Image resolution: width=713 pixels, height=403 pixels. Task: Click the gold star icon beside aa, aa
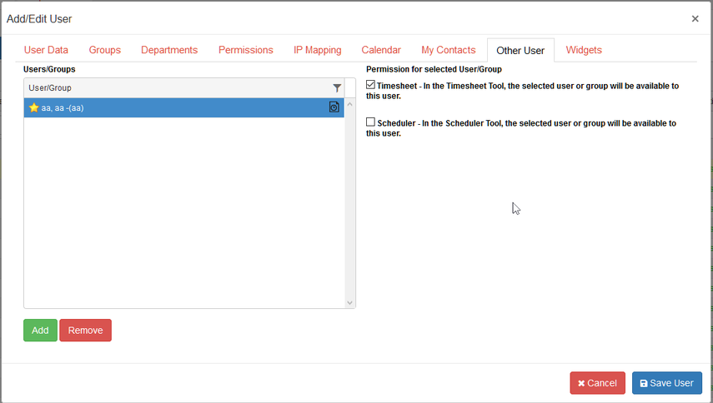(x=33, y=107)
